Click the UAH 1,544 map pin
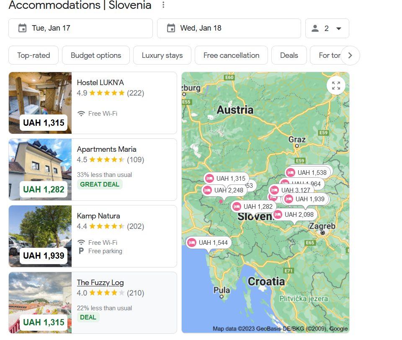Image resolution: width=402 pixels, height=340 pixels. [208, 243]
